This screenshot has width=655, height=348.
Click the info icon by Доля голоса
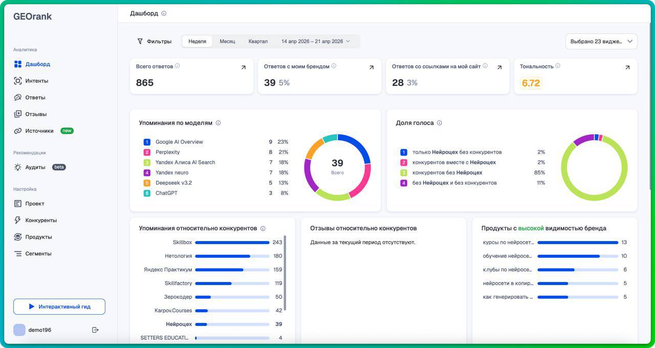pos(440,123)
